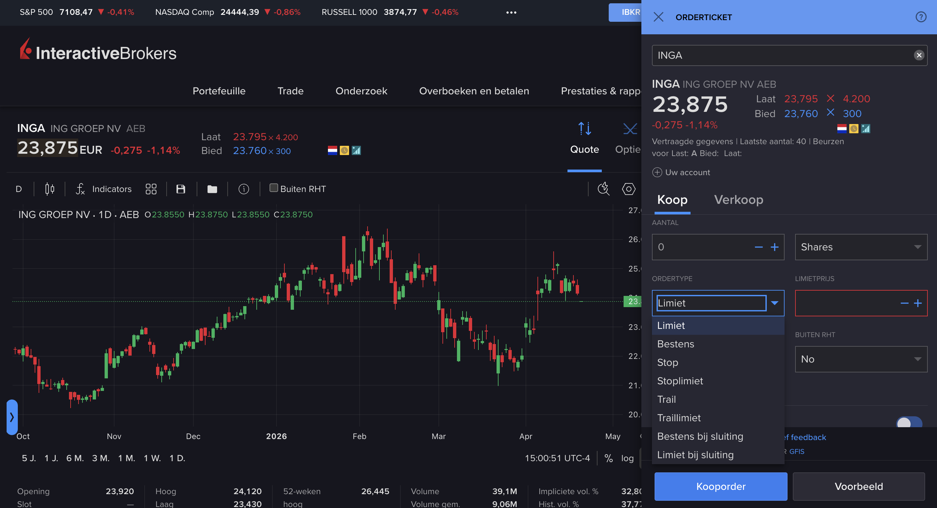Click the yellow clock delayed-data icon
Screen dimensions: 937x508
[344, 150]
